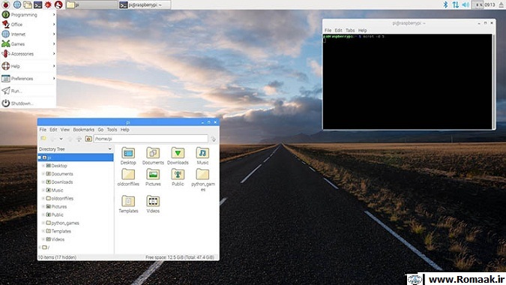
Task: Select Downloads folder icon in file pane
Action: click(178, 153)
